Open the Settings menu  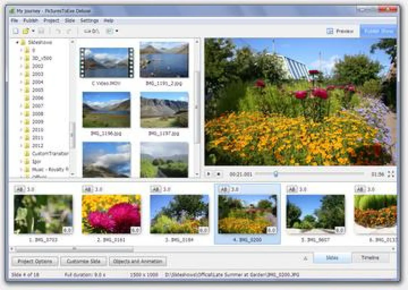89,21
